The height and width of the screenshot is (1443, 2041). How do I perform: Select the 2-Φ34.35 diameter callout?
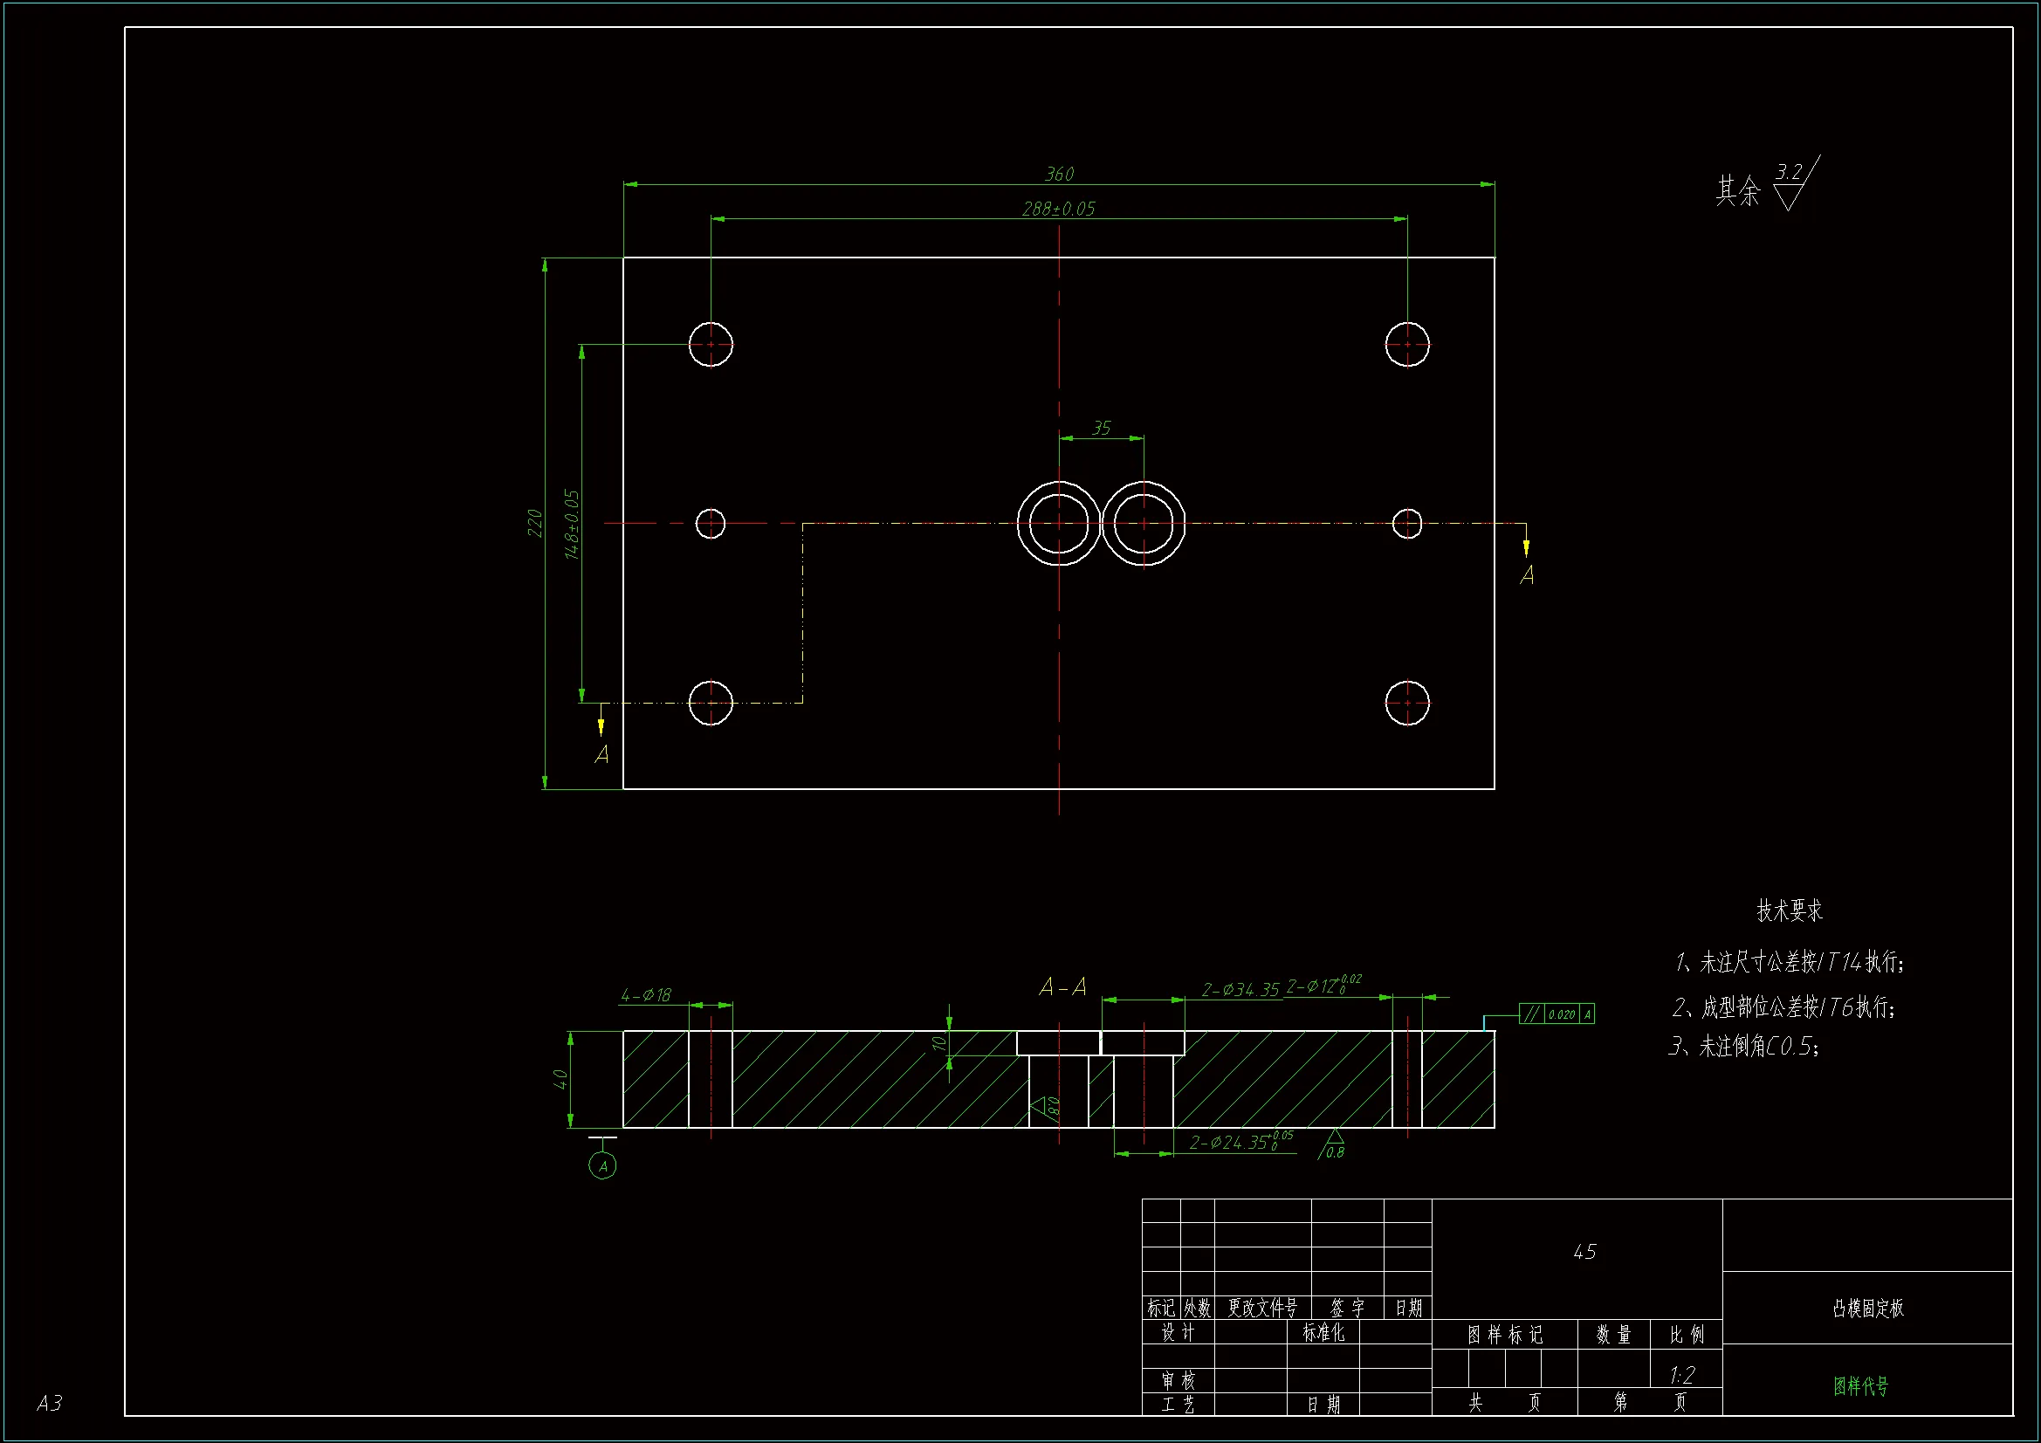(1240, 991)
